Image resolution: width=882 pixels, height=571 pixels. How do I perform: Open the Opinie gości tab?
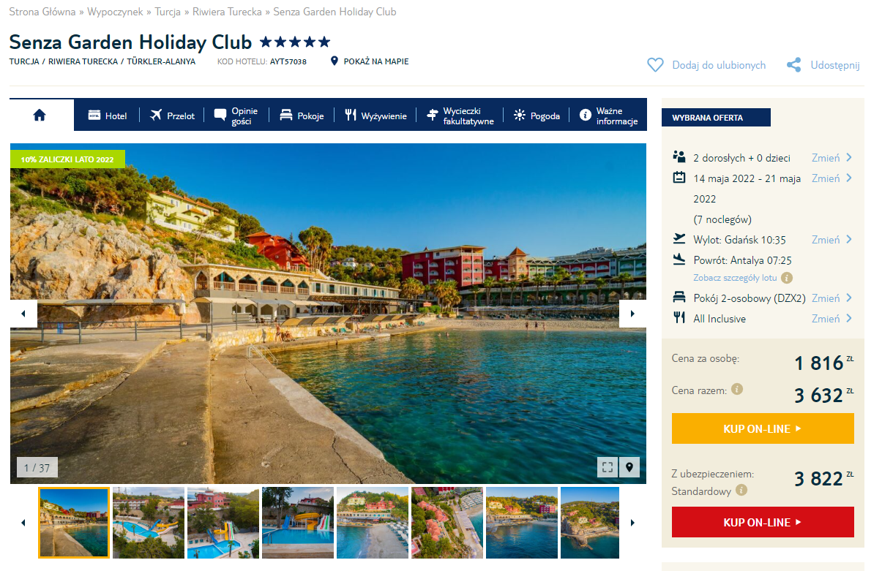(236, 116)
